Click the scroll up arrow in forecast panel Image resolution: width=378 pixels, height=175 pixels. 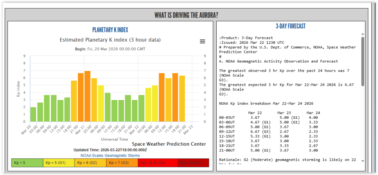pos(362,34)
